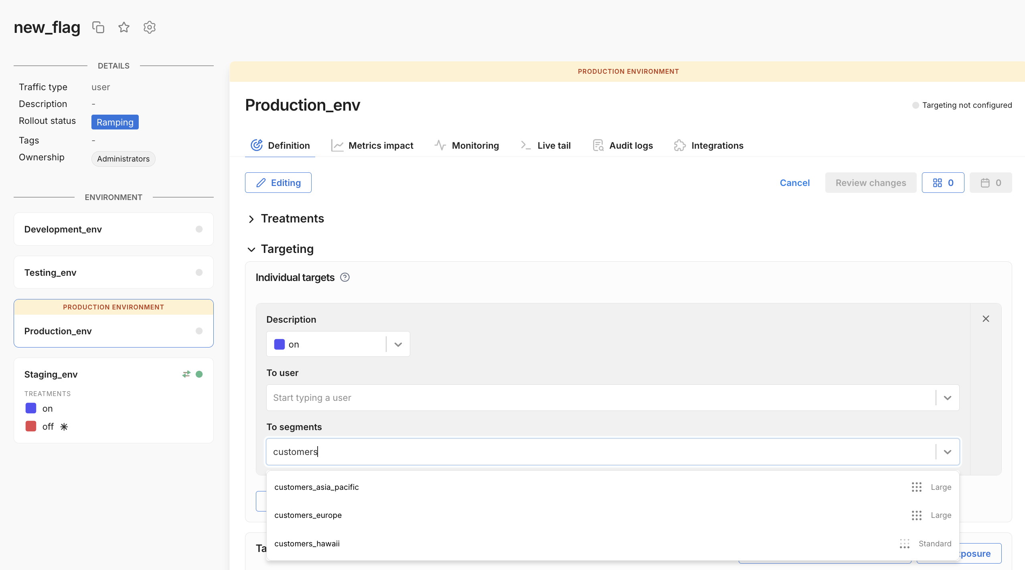Screen dimensions: 1025x570
Task: Click the copy flag name icon
Action: 98,27
